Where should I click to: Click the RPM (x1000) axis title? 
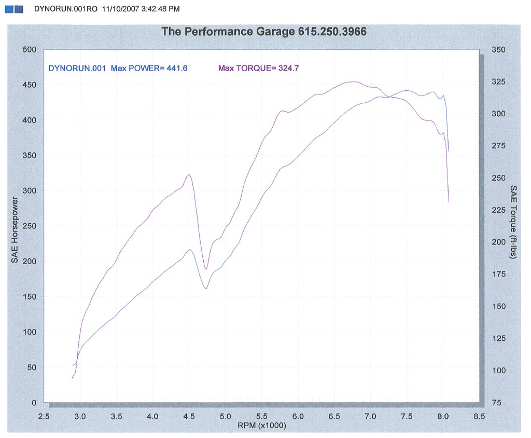pyautogui.click(x=261, y=425)
